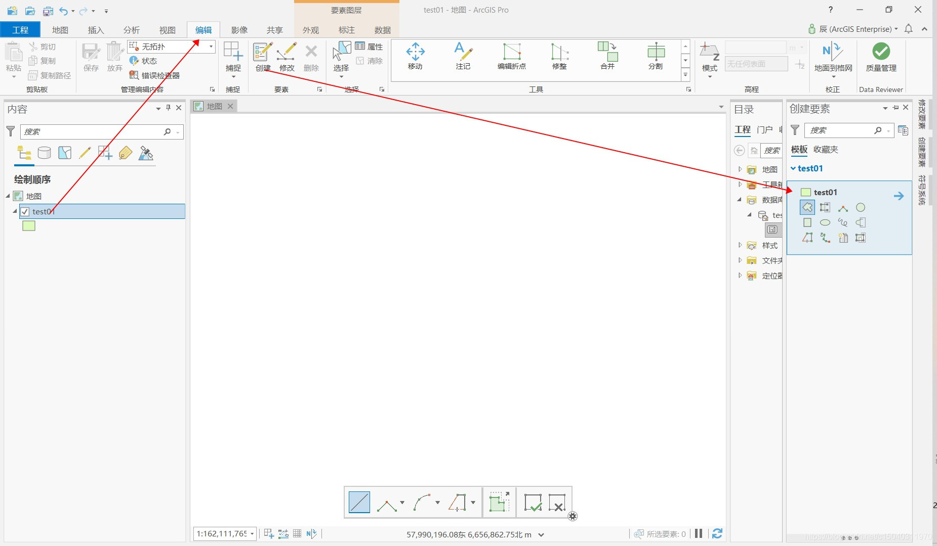The image size is (937, 546).
Task: Open the 修改要素 side tab
Action: [x=922, y=114]
